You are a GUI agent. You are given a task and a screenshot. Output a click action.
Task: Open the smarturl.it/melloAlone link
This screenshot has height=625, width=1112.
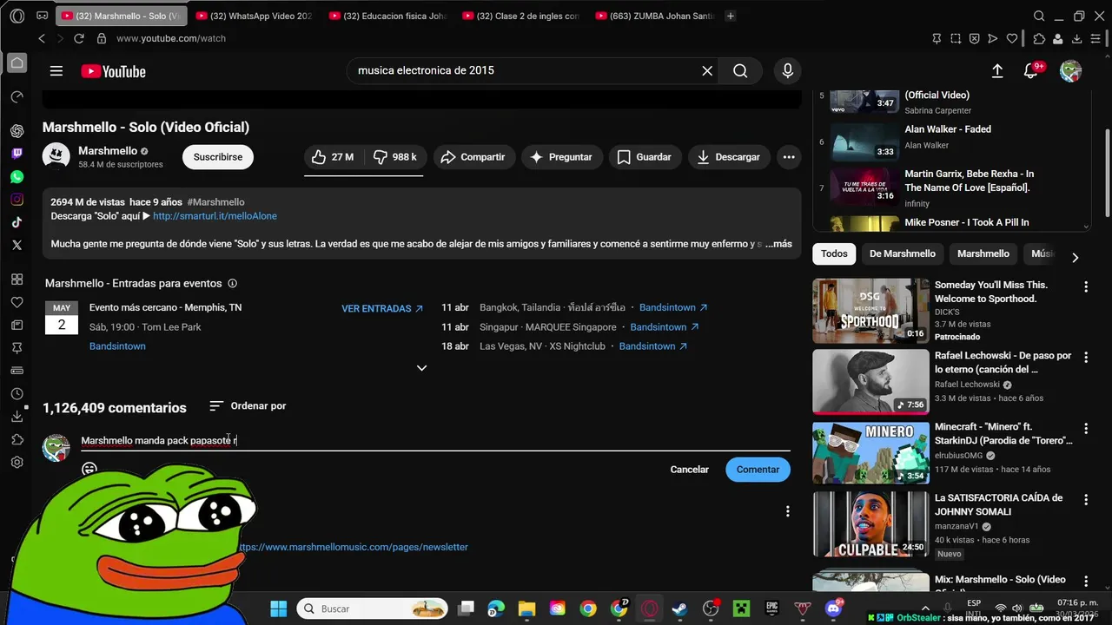[x=215, y=216]
